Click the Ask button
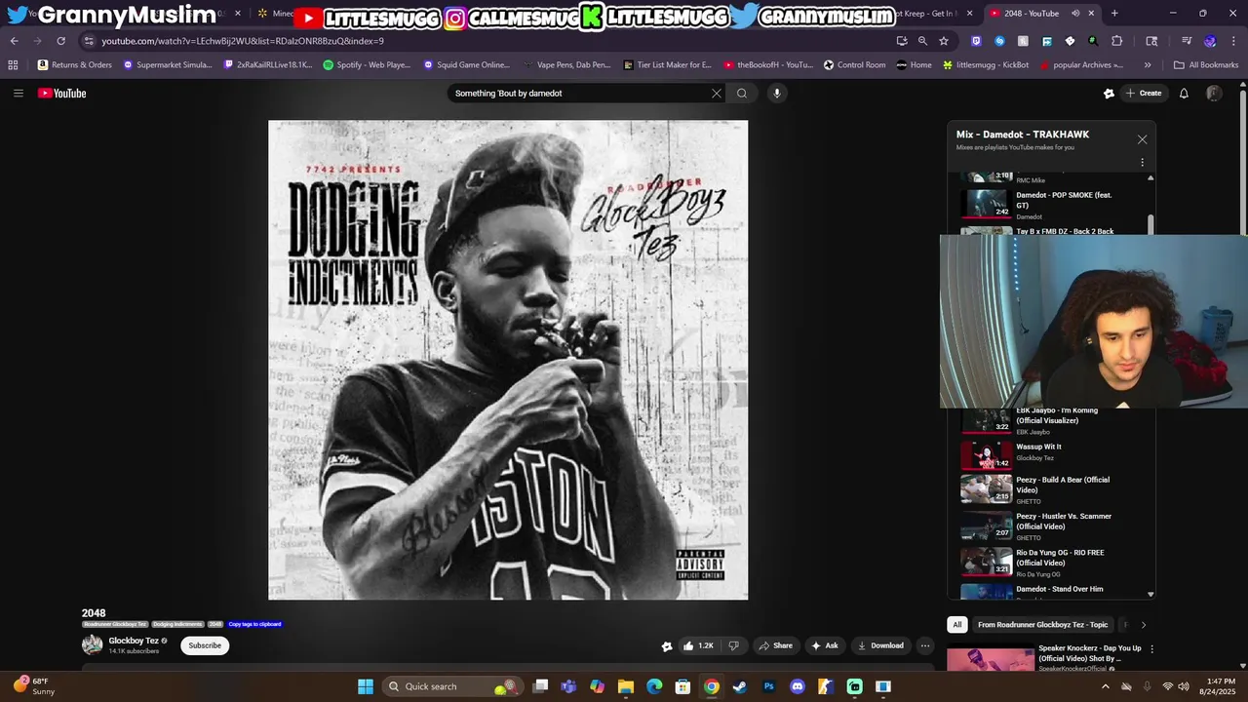The width and height of the screenshot is (1248, 702). [x=825, y=645]
